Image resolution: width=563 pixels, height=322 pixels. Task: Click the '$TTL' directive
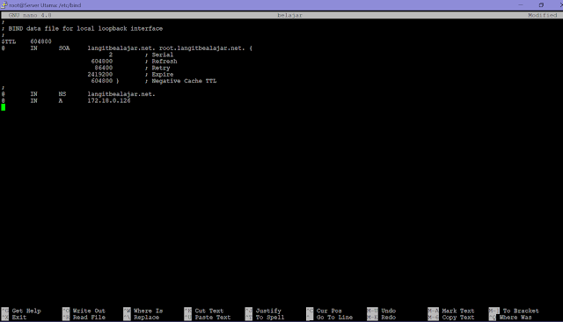pos(9,41)
